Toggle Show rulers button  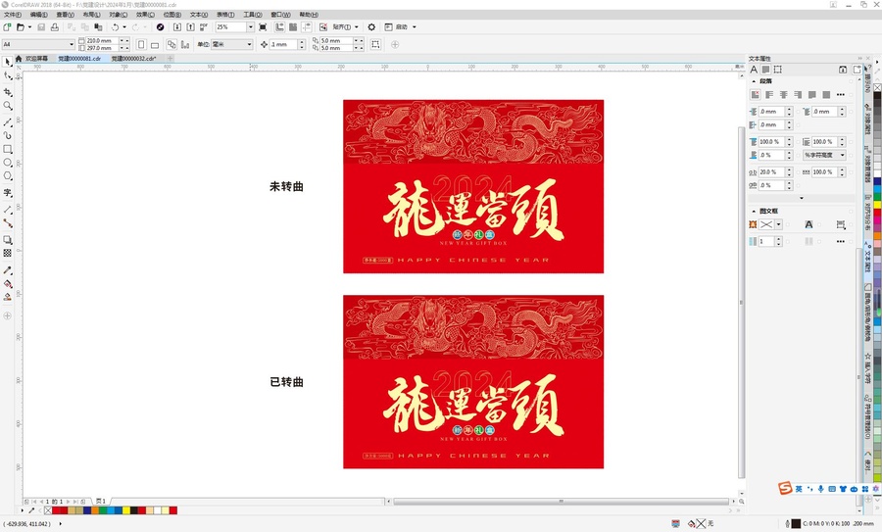tap(279, 27)
